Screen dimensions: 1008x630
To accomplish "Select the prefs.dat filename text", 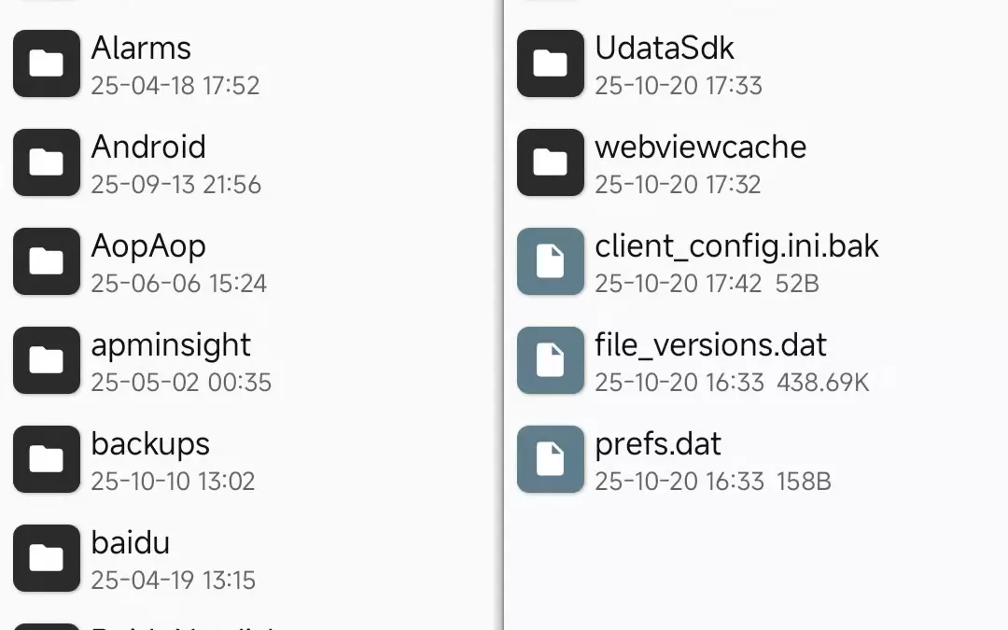I will pyautogui.click(x=658, y=444).
